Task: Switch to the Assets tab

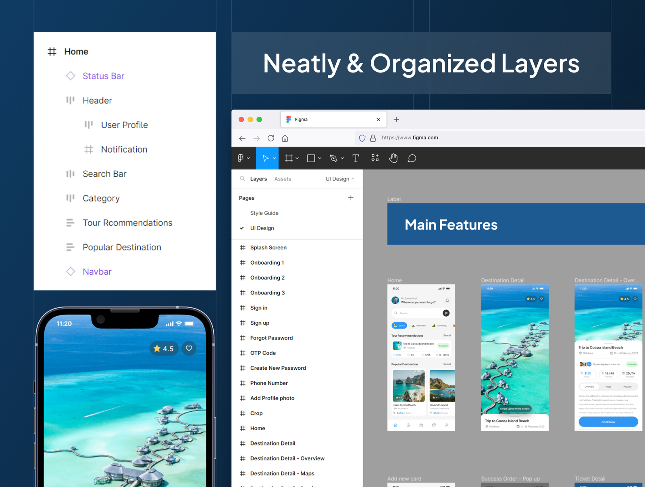Action: 282,179
